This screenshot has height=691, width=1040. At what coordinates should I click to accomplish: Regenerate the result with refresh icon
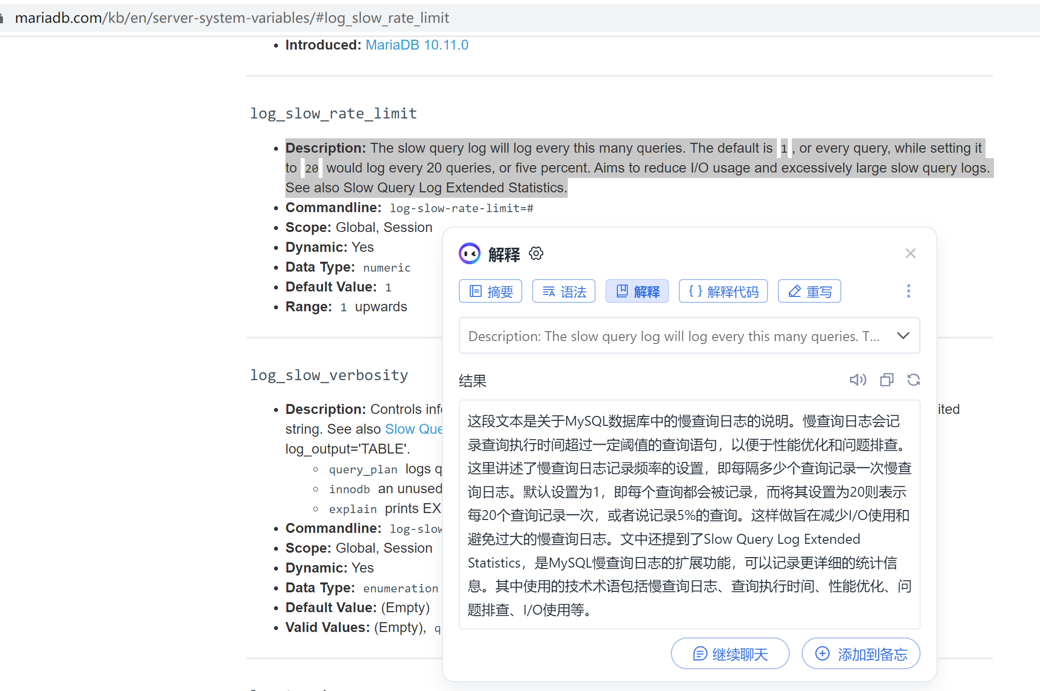pos(913,380)
